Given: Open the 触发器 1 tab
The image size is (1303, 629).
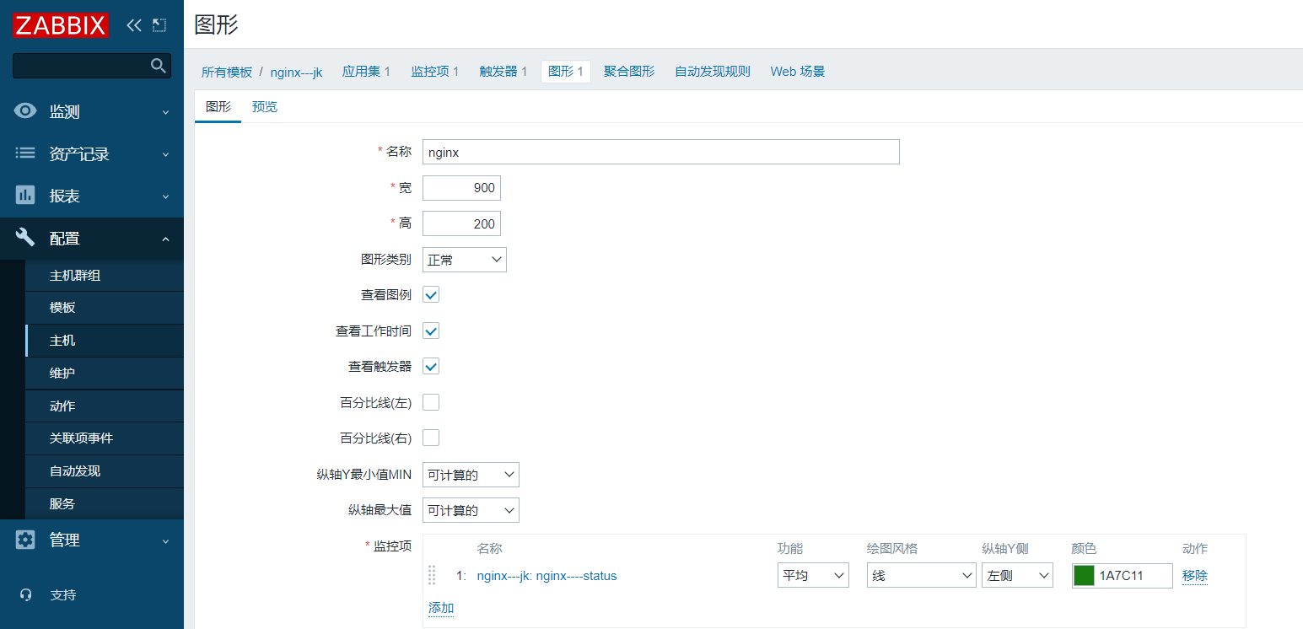Looking at the screenshot, I should 503,72.
